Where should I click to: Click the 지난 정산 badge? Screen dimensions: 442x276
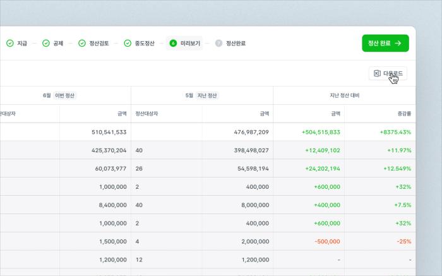click(207, 95)
